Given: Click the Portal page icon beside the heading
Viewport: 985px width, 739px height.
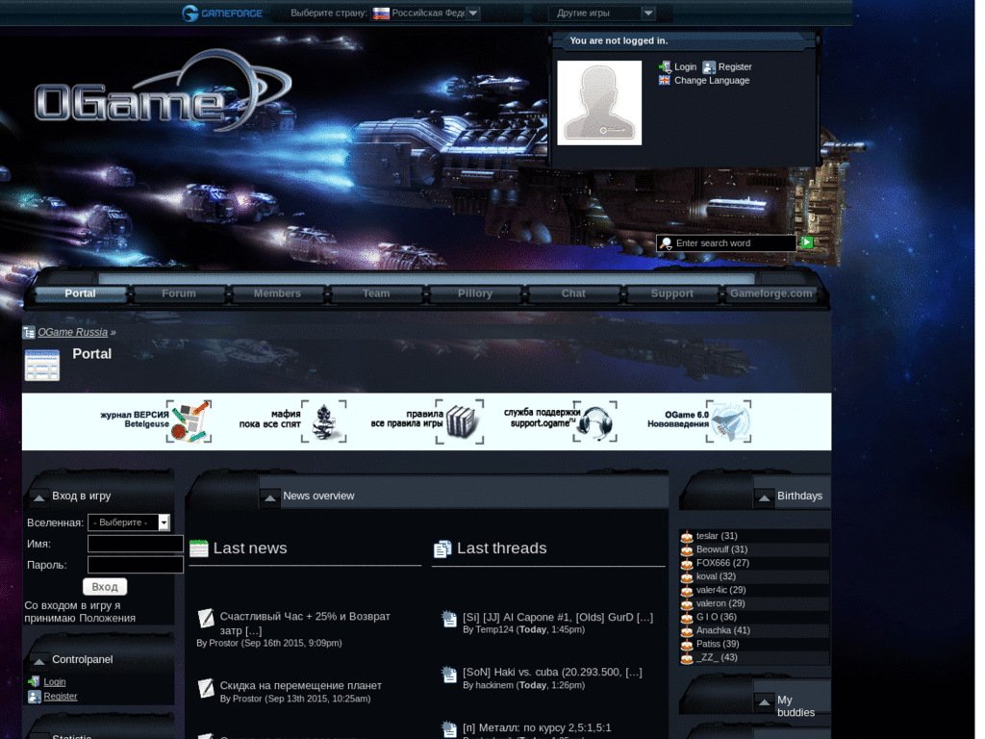Looking at the screenshot, I should (x=42, y=365).
